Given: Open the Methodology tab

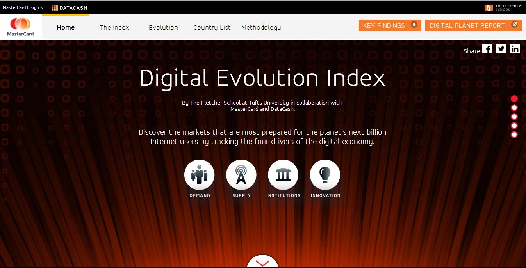Looking at the screenshot, I should 261,28.
